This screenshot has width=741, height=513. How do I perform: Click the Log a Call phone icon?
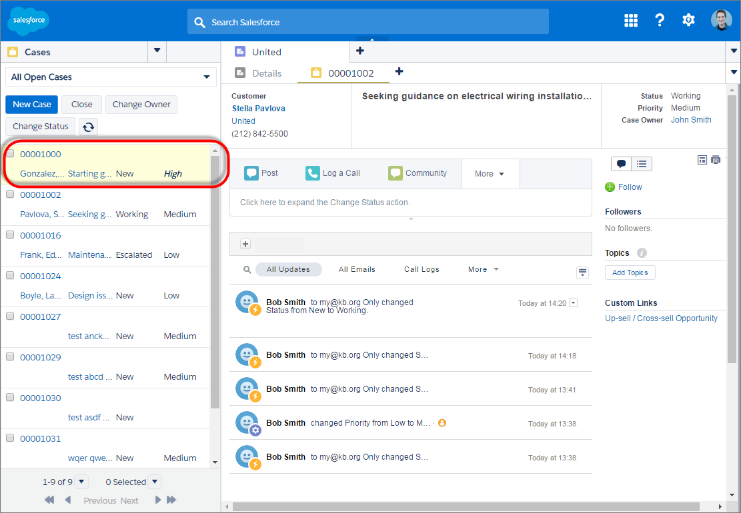coord(312,173)
